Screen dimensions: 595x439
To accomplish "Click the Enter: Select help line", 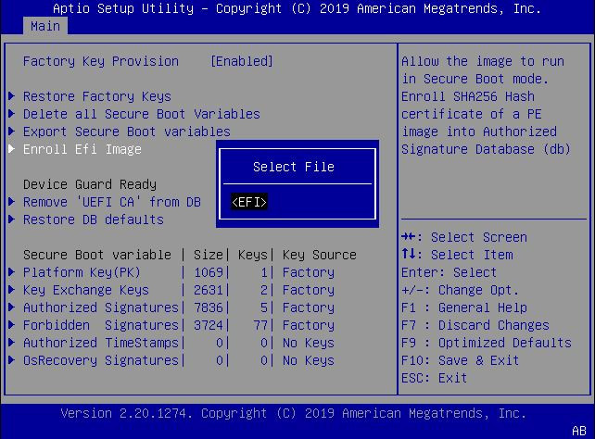I will click(449, 272).
